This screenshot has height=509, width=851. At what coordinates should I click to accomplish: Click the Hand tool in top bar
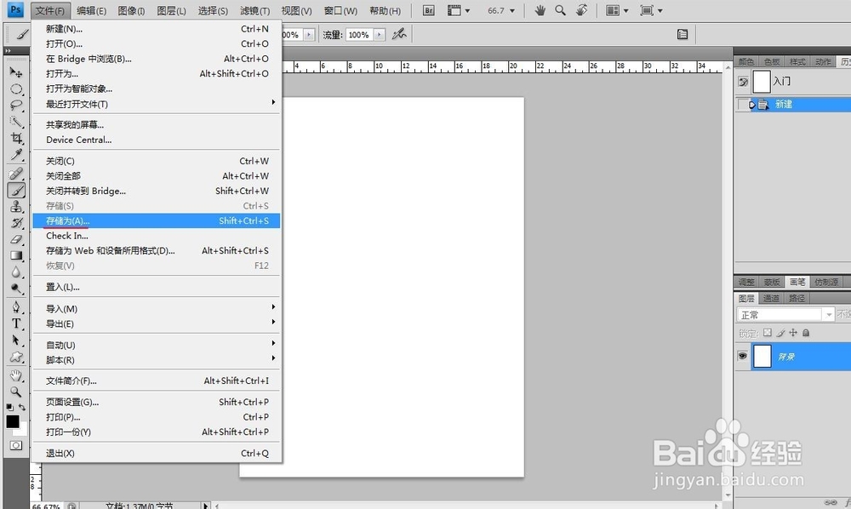pos(540,10)
